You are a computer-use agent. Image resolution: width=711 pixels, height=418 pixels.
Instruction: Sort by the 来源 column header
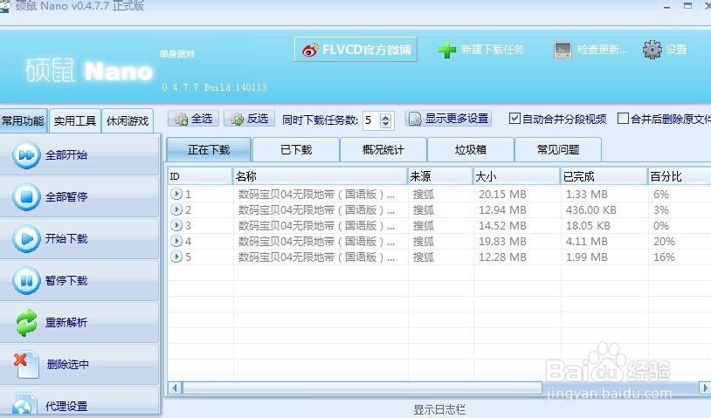[x=440, y=176]
